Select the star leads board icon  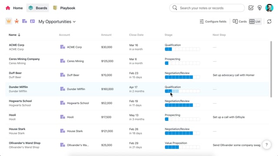point(17,21)
